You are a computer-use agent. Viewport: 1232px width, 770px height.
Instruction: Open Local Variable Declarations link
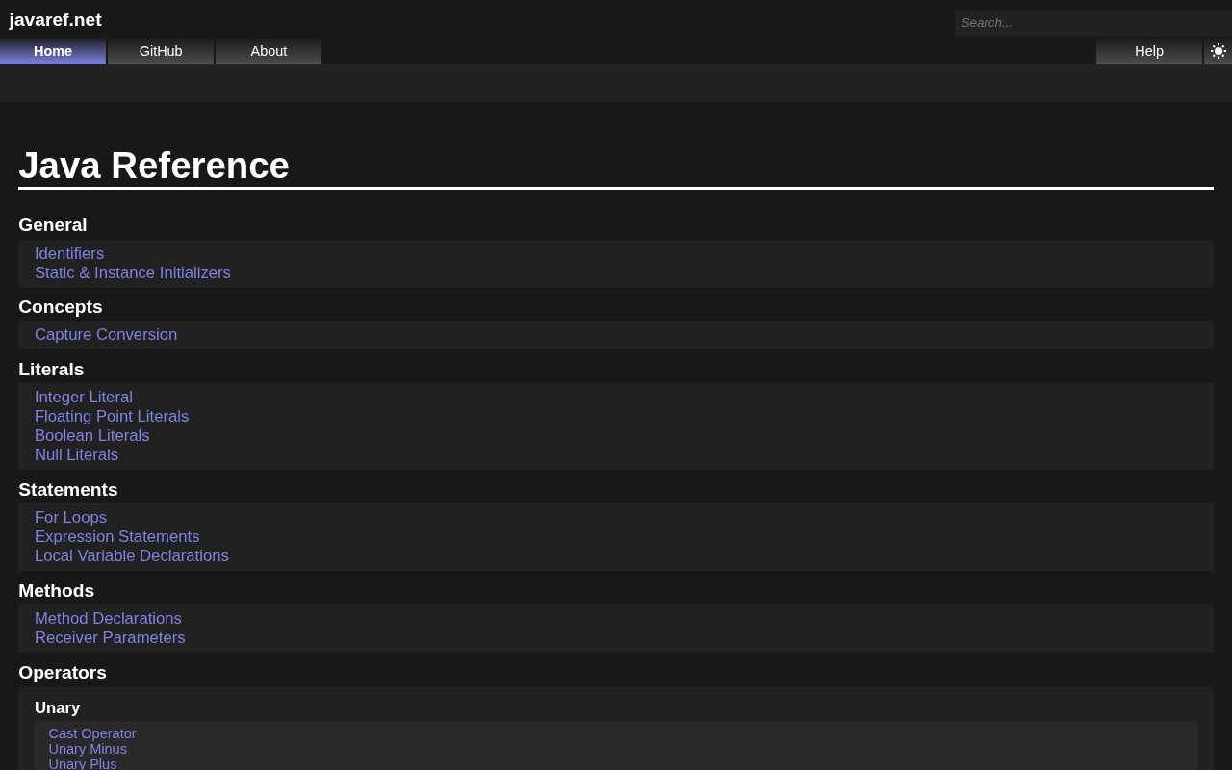click(132, 556)
